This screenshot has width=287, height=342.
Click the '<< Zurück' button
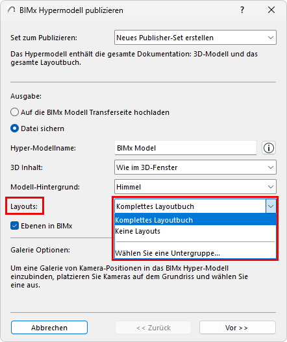(153, 328)
